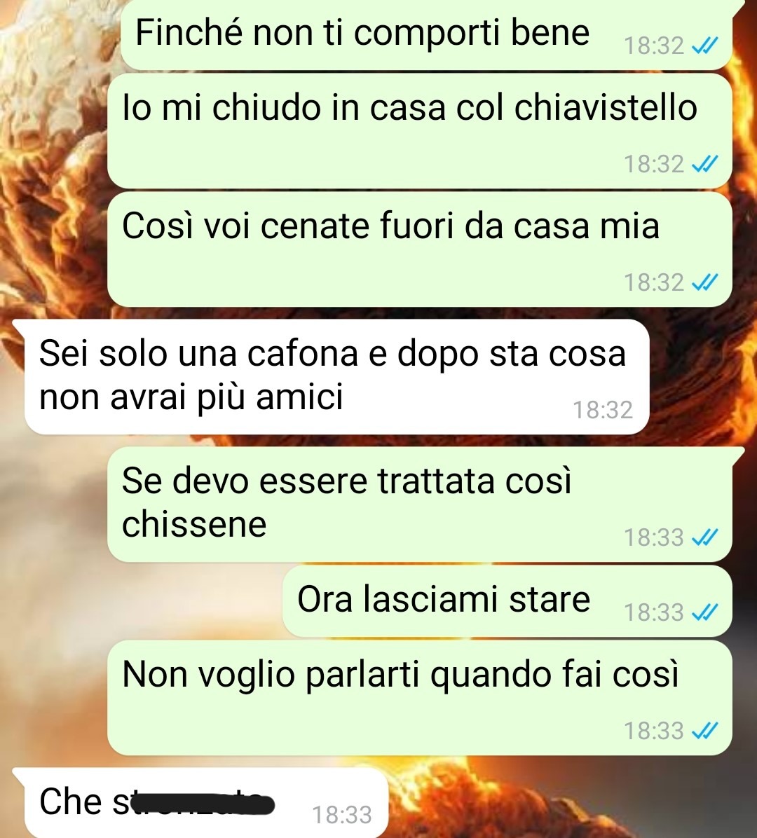Tap 18:32 timestamp on 'Sei solo una cafona' message
Viewport: 757px width, 838px height.
[x=603, y=411]
